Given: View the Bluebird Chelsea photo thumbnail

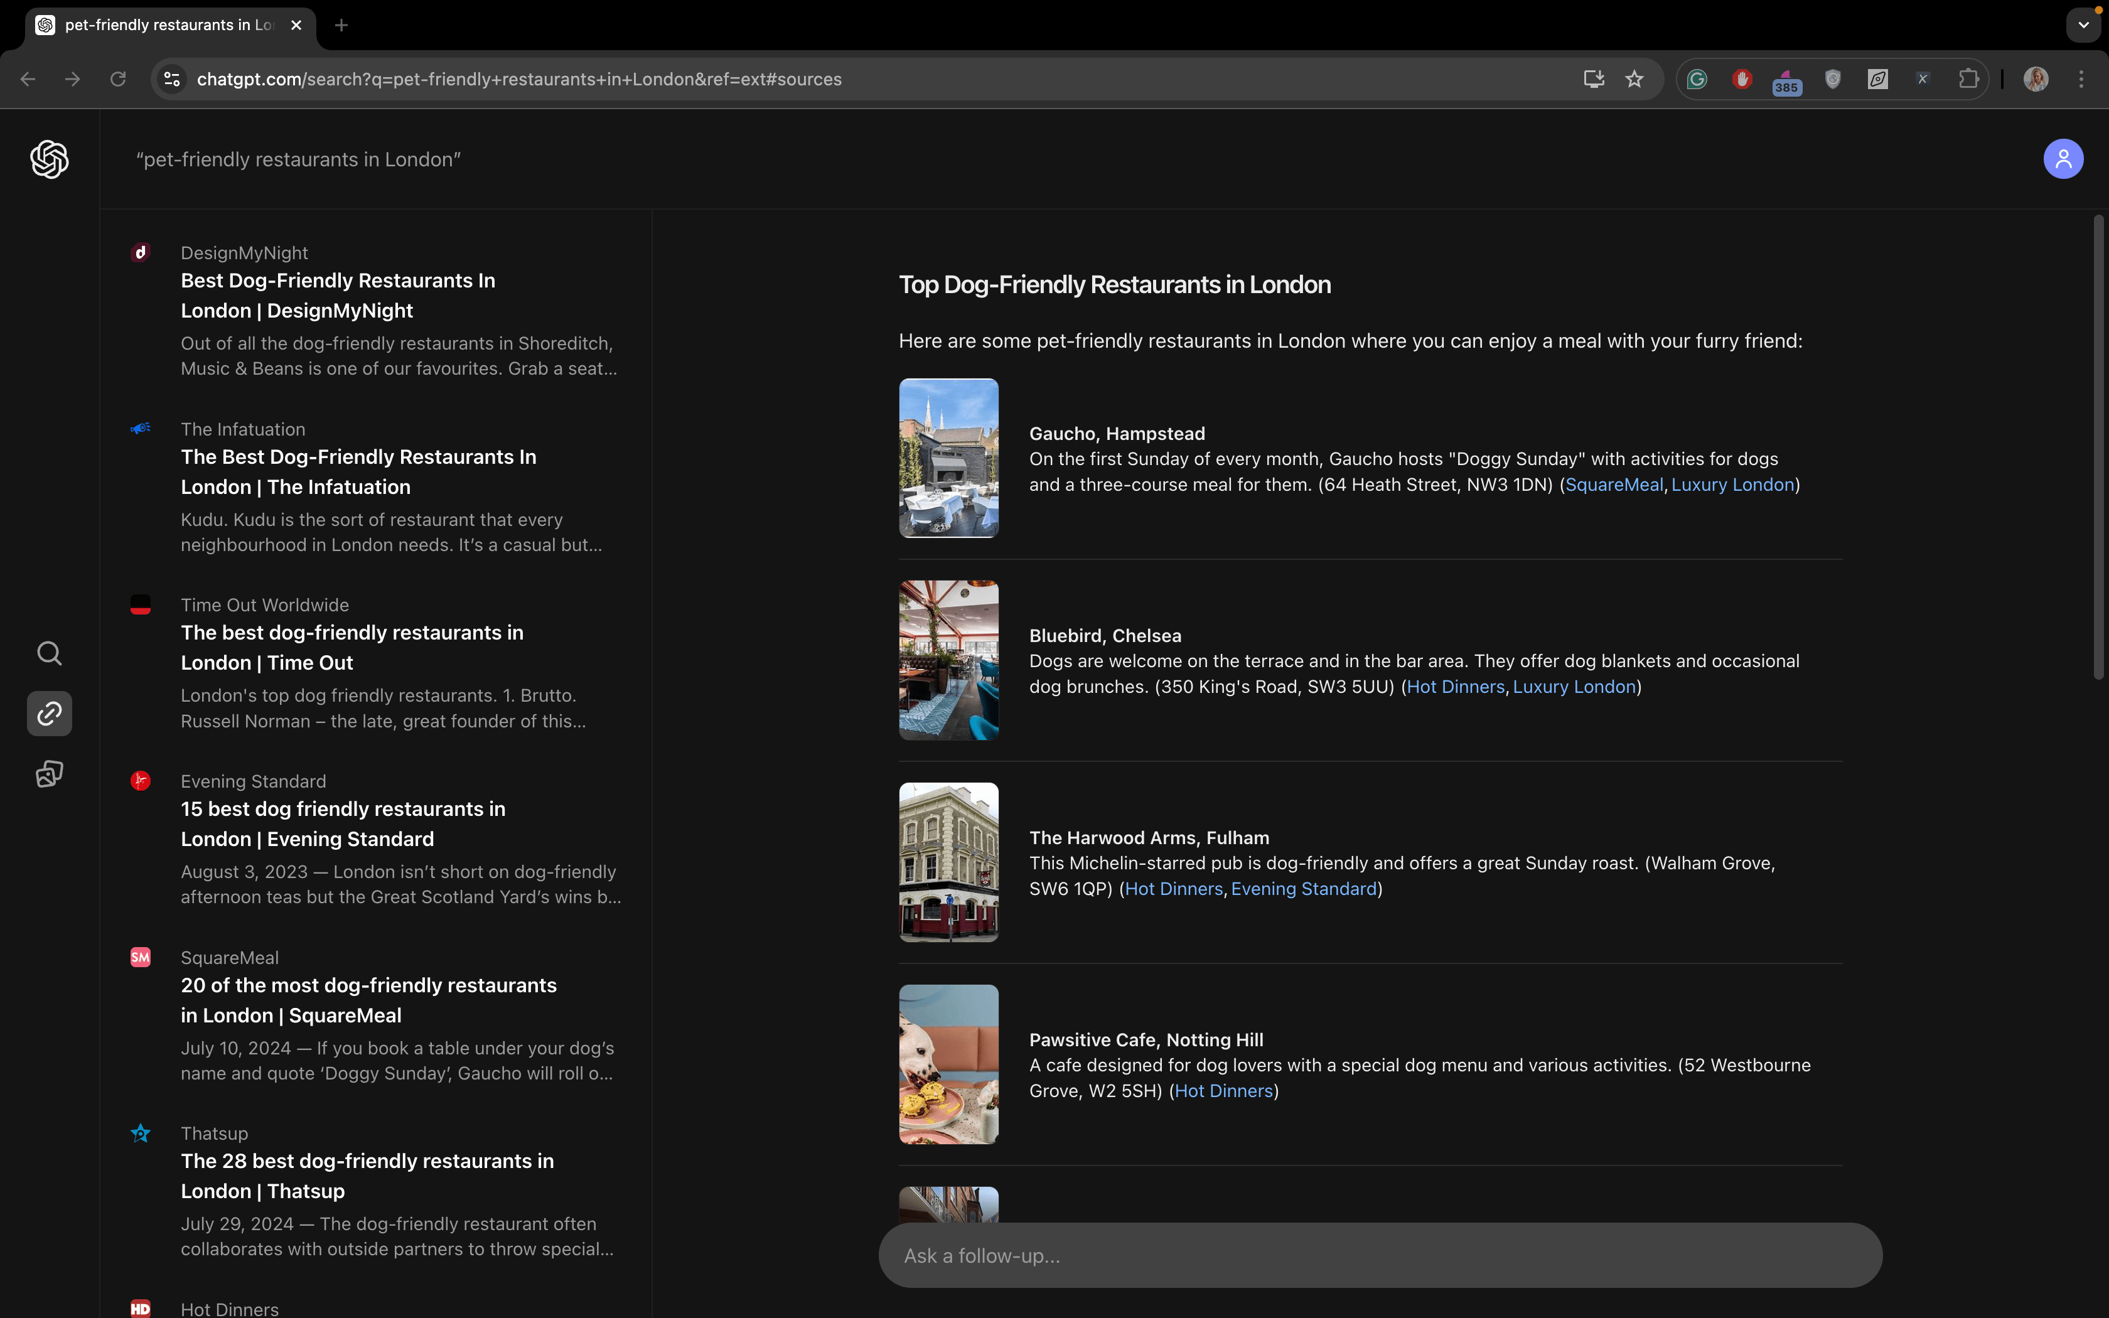Looking at the screenshot, I should (949, 660).
